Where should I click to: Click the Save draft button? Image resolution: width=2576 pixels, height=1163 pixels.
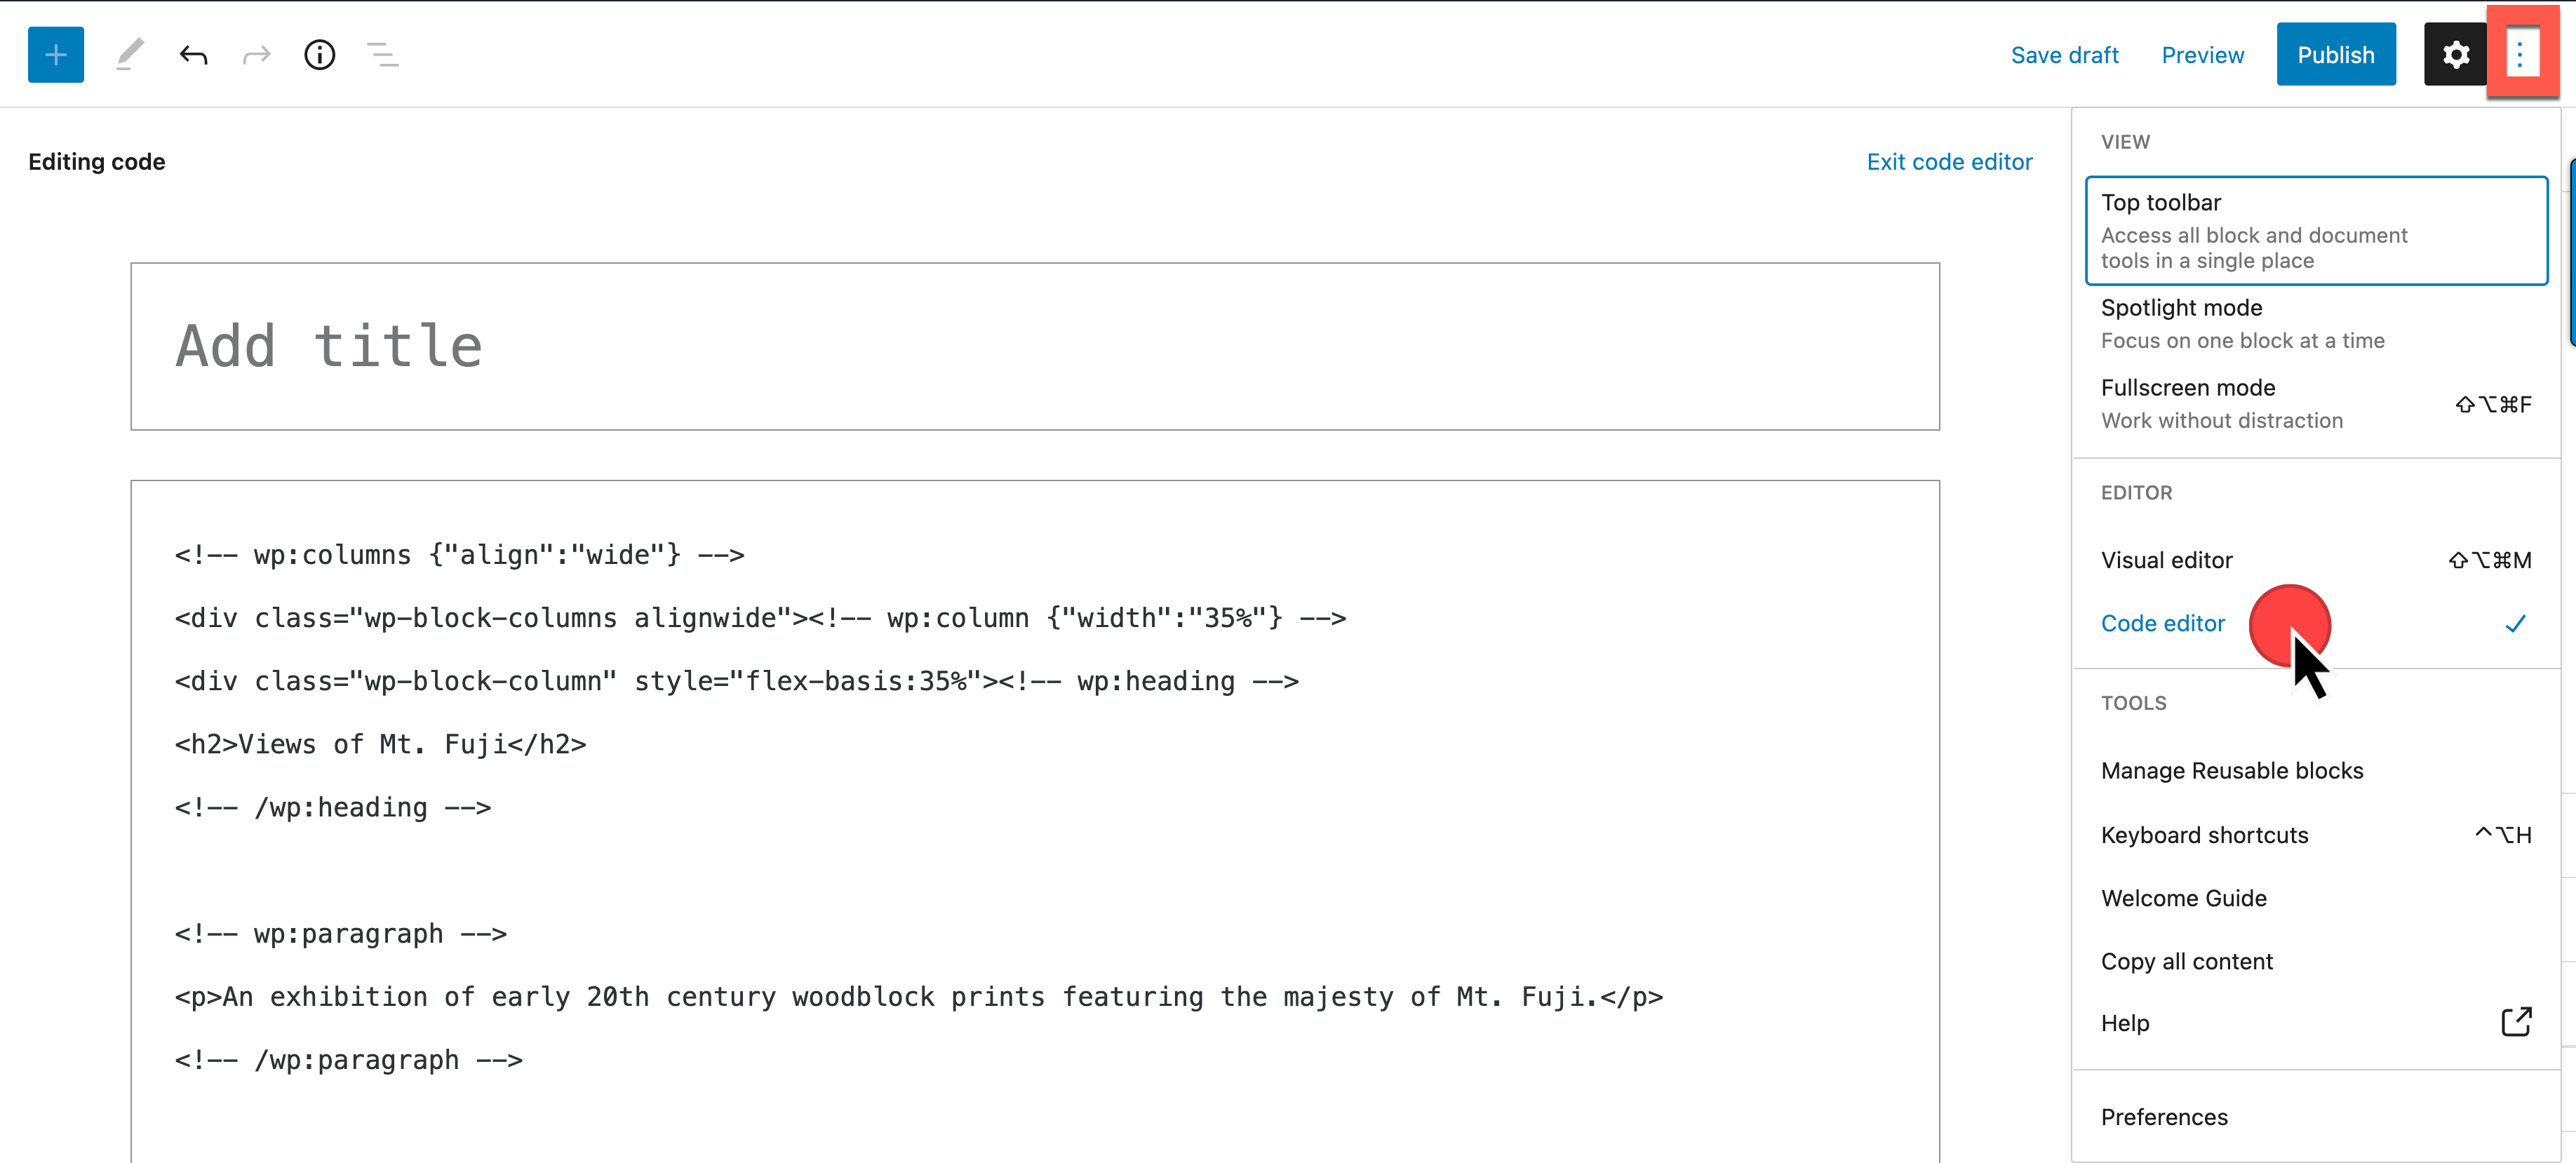point(2064,55)
